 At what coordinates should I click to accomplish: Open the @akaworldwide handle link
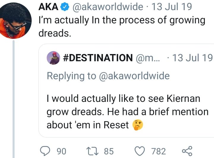[x=108, y=7]
